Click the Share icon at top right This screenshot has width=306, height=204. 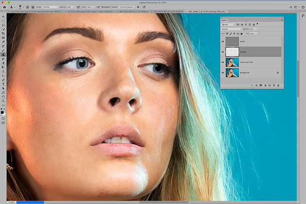[x=303, y=7]
